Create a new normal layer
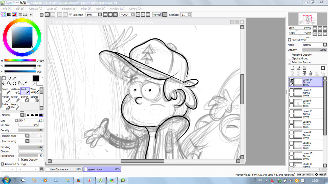 [x=292, y=68]
